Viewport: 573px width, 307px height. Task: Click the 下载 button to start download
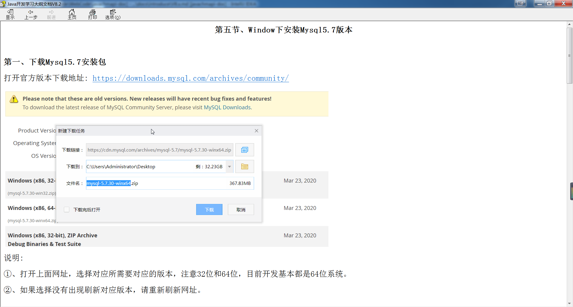coord(209,210)
